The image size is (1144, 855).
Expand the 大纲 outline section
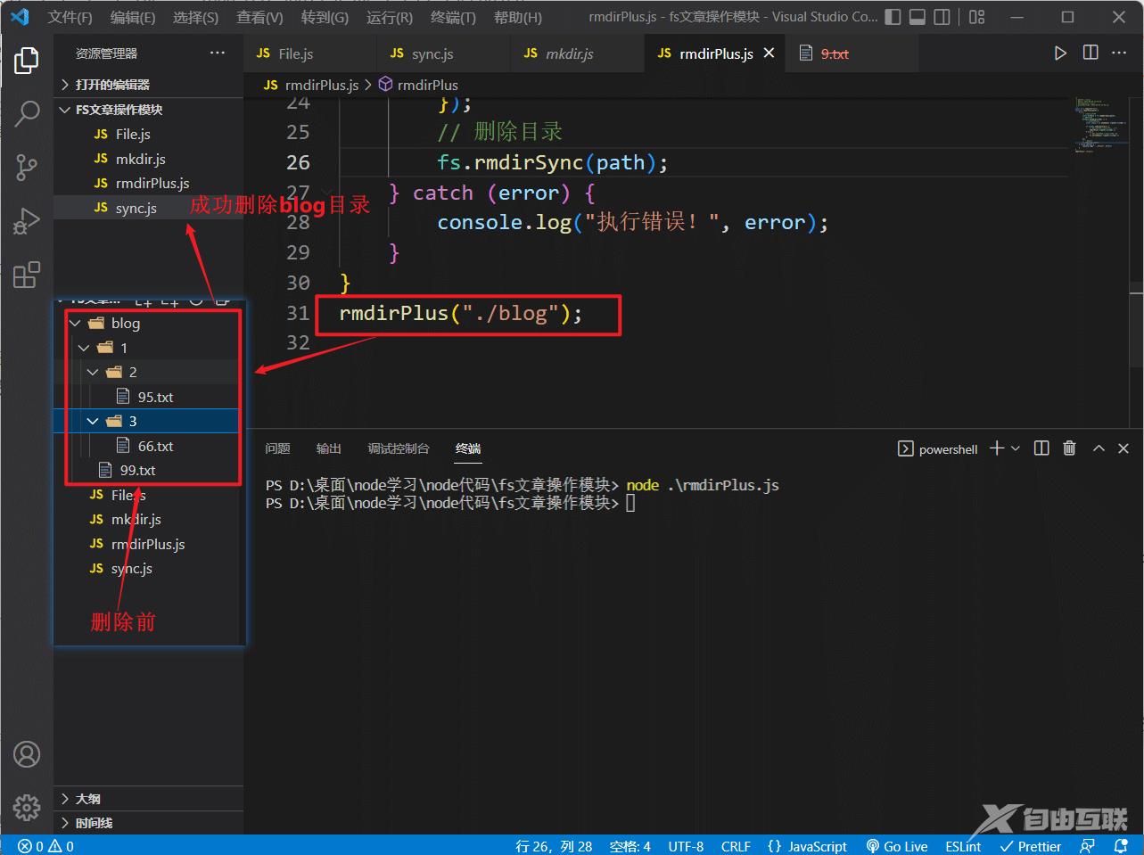tap(149, 799)
